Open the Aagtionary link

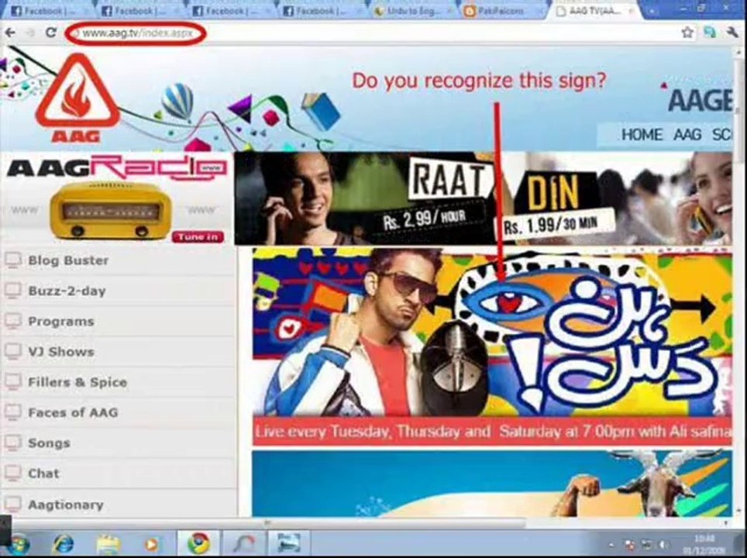tap(66, 505)
